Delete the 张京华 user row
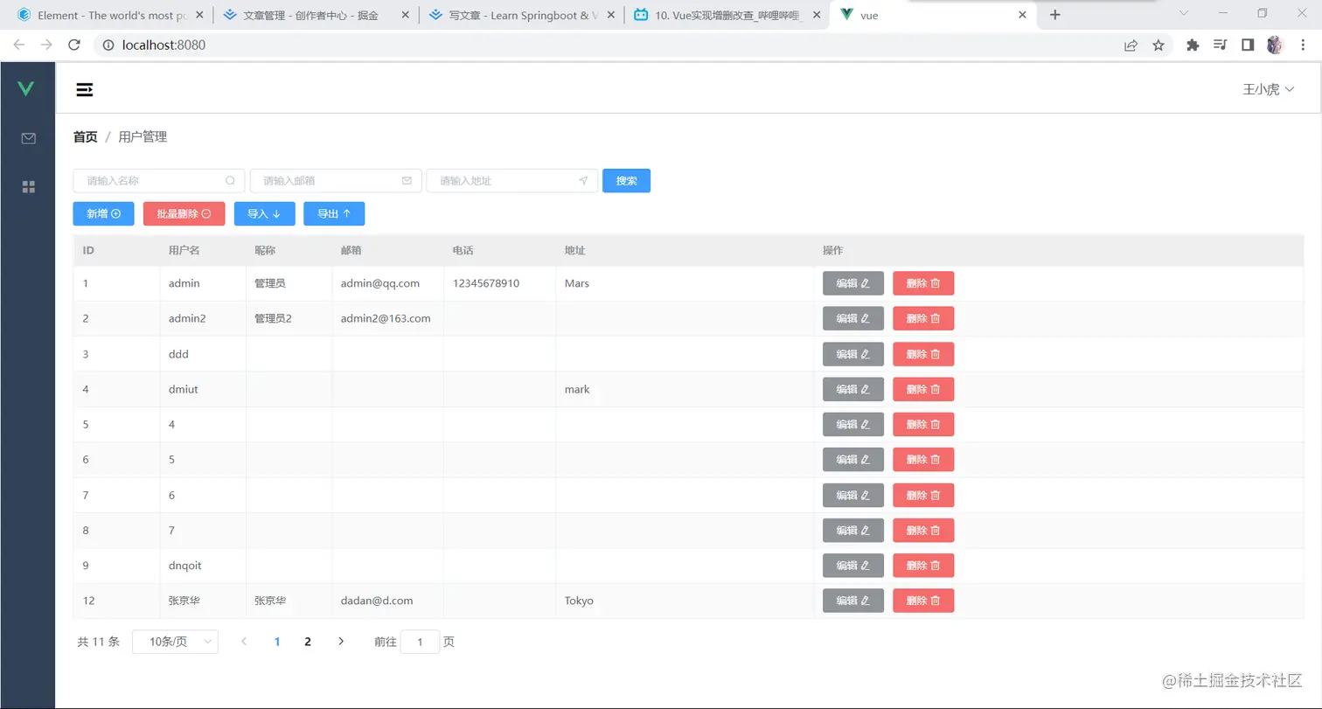The image size is (1322, 709). (923, 601)
